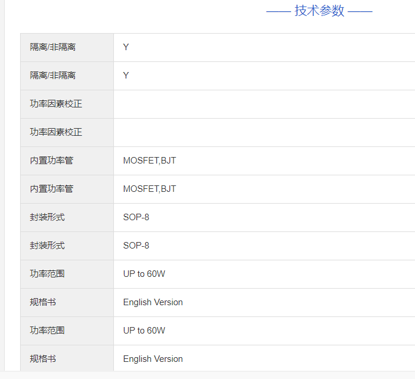
Task: Select the lower 隔离/非隔离 label cell
Action: click(x=53, y=76)
